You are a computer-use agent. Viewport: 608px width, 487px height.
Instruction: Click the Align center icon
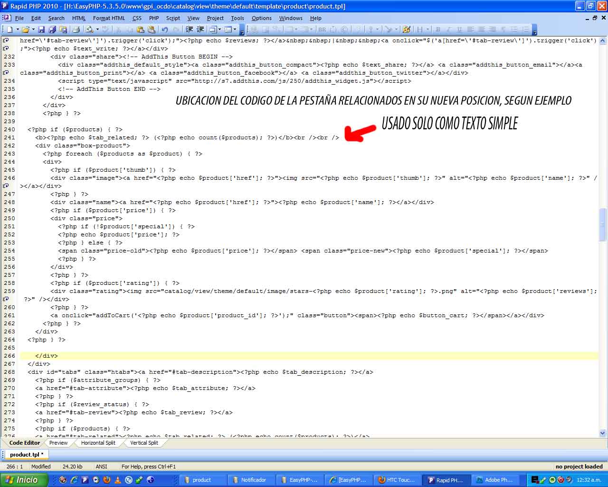pos(481,29)
